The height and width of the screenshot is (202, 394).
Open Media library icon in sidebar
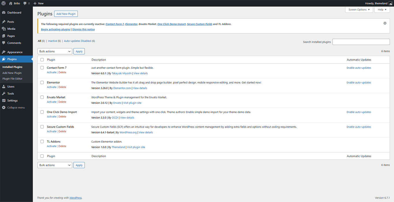tap(4, 29)
